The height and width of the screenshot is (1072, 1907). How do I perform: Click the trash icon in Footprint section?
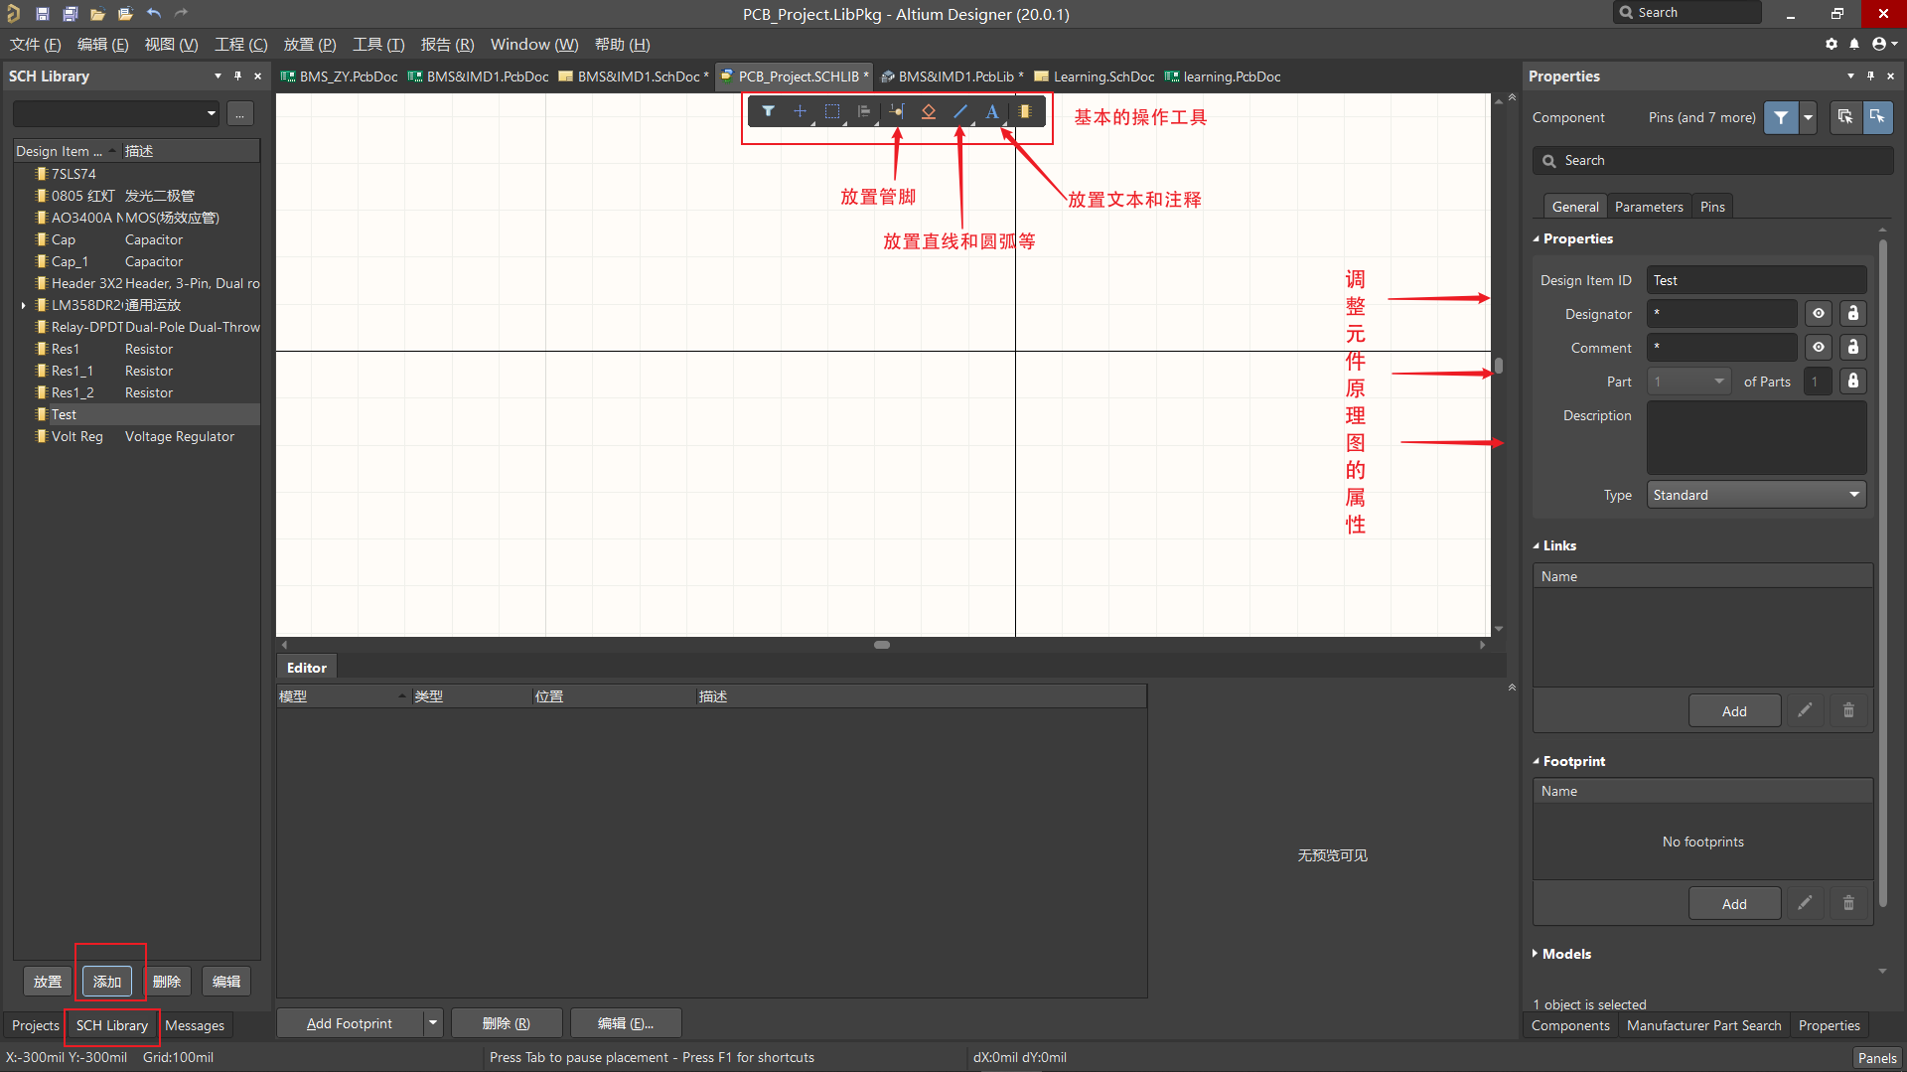click(x=1848, y=903)
